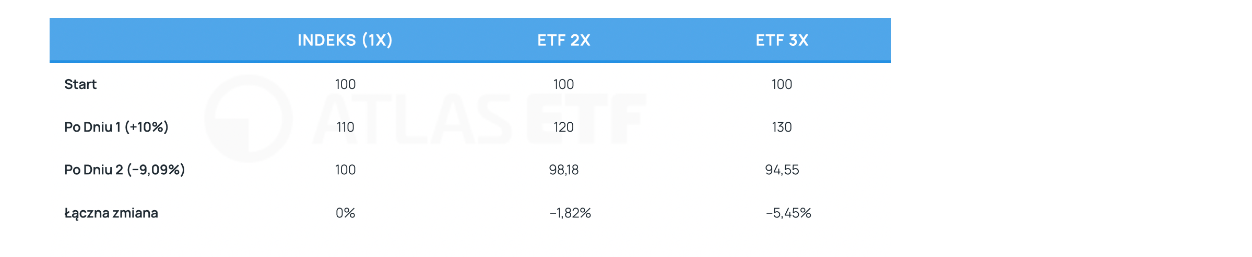
Task: Click the Atlas ETF watermark logo circle
Action: point(249,119)
